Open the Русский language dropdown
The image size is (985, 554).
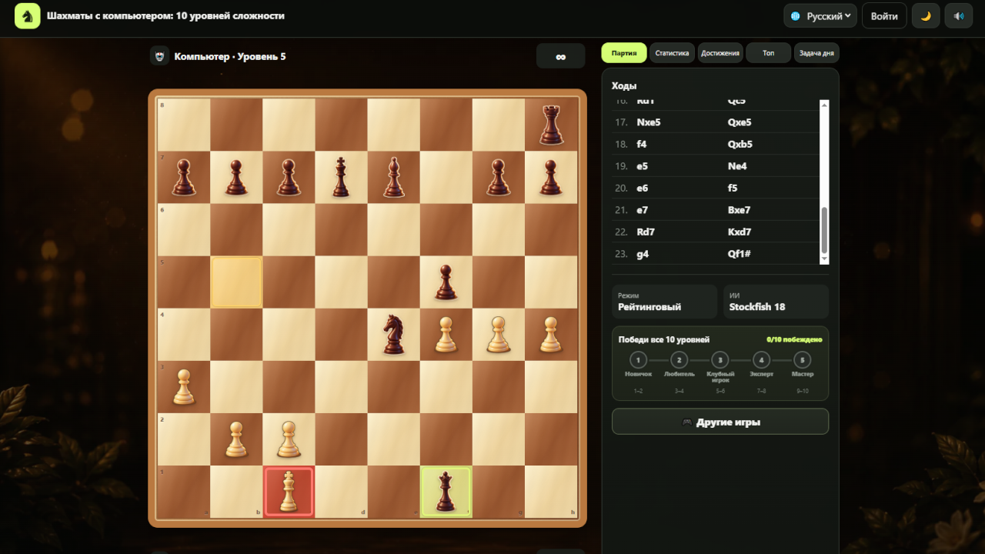click(820, 16)
